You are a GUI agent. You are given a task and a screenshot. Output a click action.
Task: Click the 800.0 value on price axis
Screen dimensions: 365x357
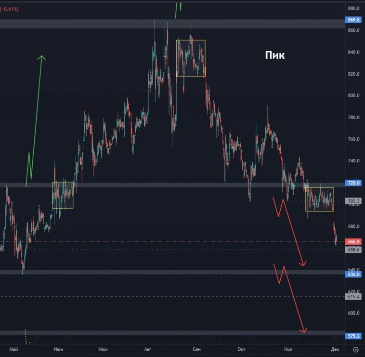tap(353, 95)
